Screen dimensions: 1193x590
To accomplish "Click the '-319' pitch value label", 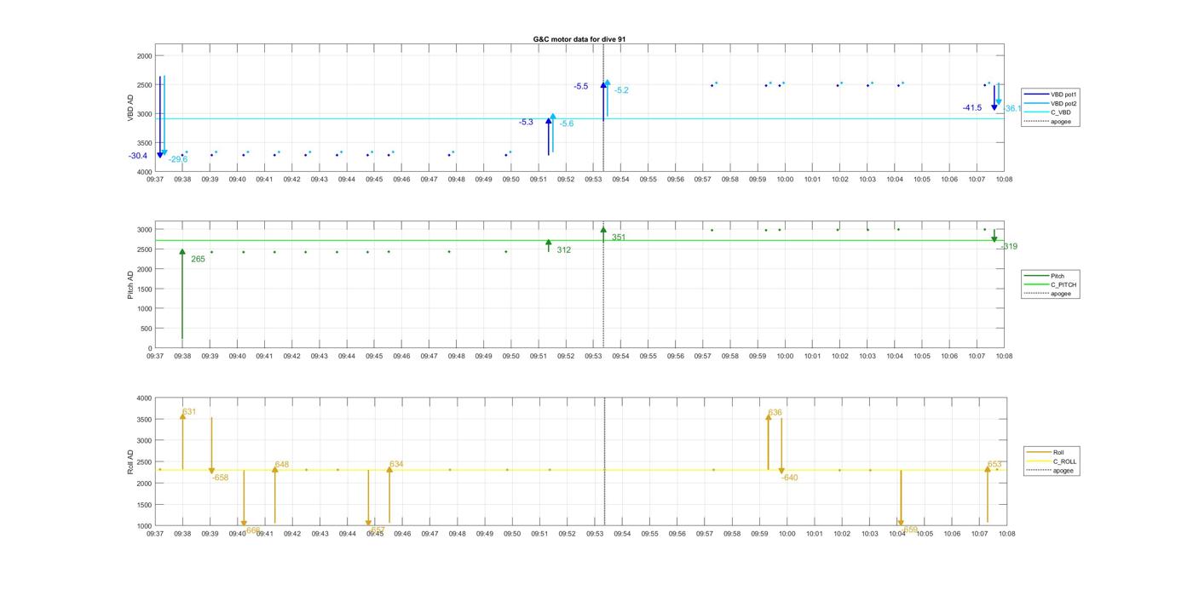I will [x=1009, y=247].
